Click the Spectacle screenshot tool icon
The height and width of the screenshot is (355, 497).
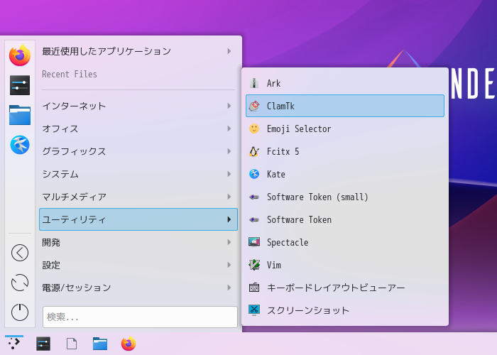254,242
